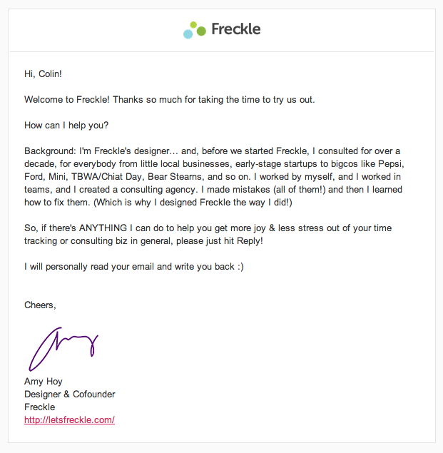Click the purple Amy signature image
Screen dimensions: 443x453
63,349
